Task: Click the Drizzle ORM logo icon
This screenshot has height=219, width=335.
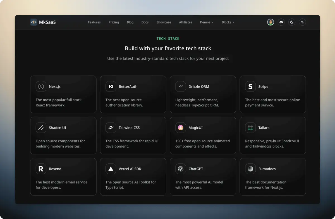Action: coord(181,86)
